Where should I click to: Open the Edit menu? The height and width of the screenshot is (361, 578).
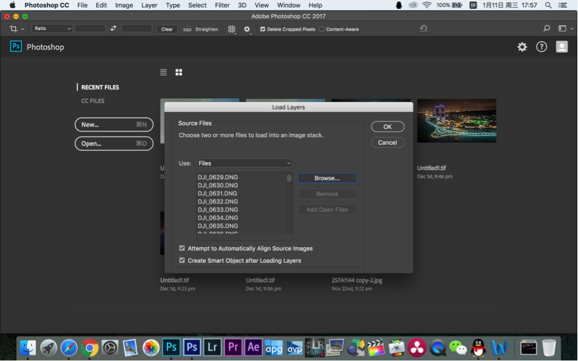tap(101, 5)
